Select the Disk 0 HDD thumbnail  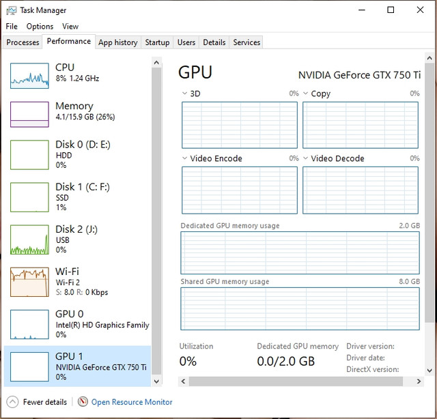pyautogui.click(x=29, y=155)
